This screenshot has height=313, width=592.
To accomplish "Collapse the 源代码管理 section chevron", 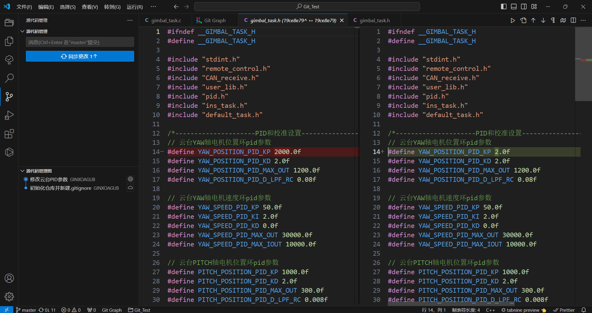I will point(22,31).
